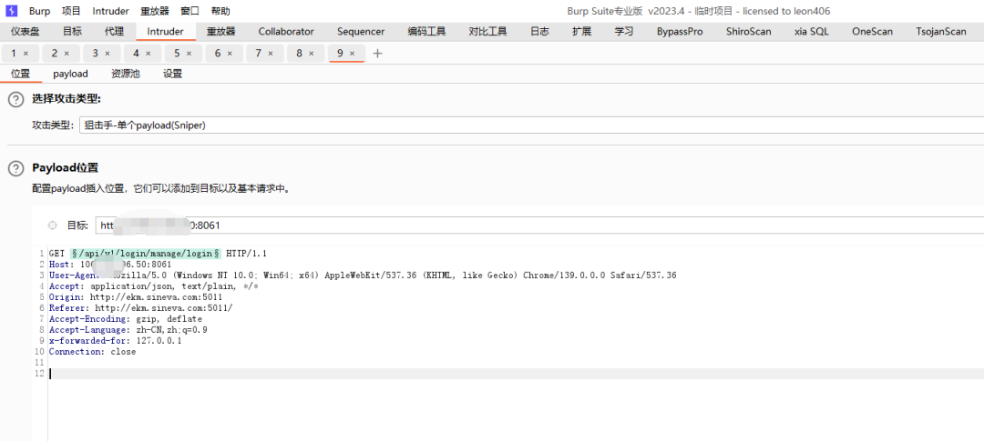Open the TsojanScan extension tab

[x=940, y=31]
